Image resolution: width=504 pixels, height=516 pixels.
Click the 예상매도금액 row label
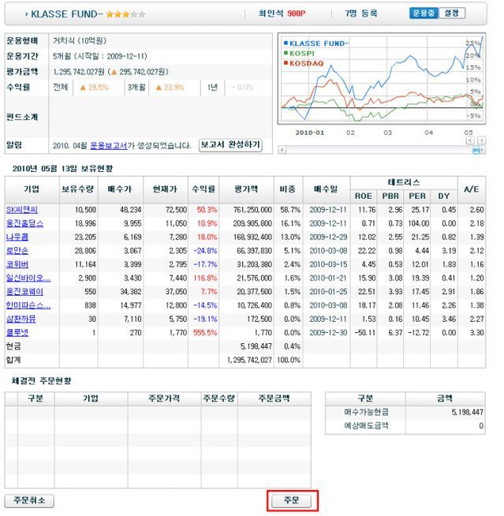[366, 425]
